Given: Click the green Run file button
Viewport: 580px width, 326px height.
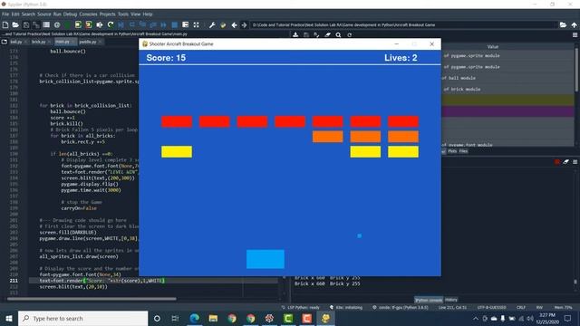Looking at the screenshot, I should click(x=67, y=24).
